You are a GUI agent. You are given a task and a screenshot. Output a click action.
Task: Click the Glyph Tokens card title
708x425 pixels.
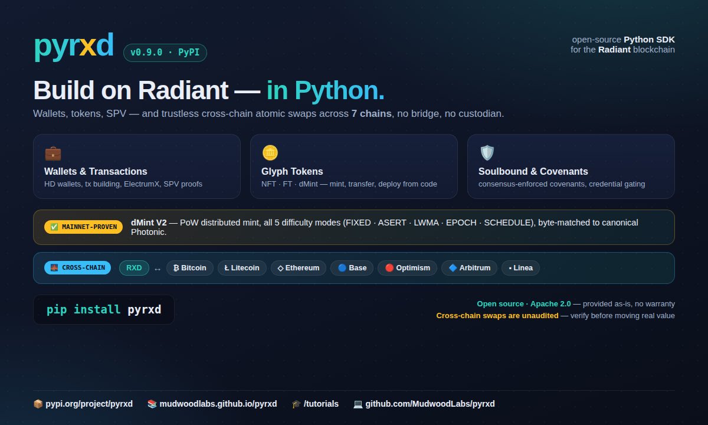pos(292,171)
